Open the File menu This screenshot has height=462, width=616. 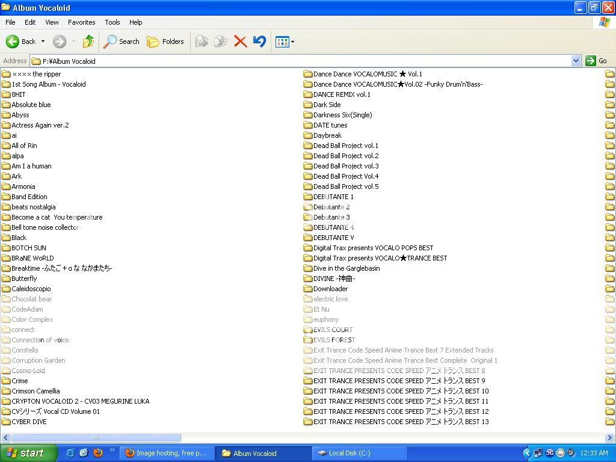(10, 22)
